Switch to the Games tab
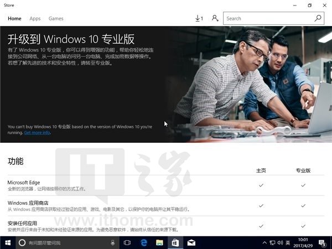 click(x=56, y=19)
